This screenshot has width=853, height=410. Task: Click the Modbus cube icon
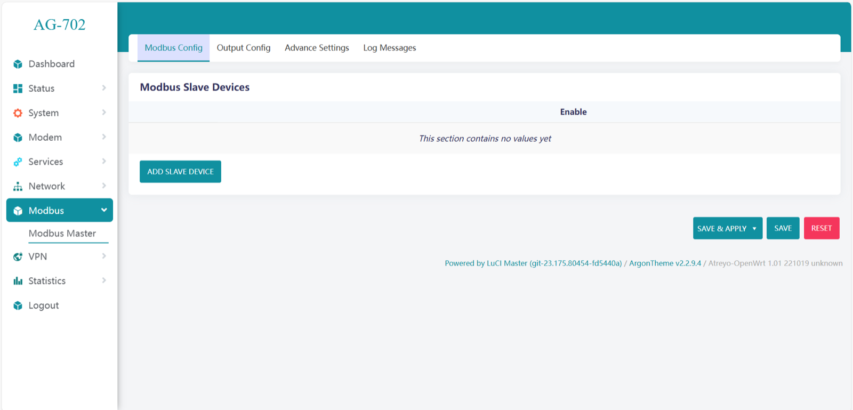point(18,211)
